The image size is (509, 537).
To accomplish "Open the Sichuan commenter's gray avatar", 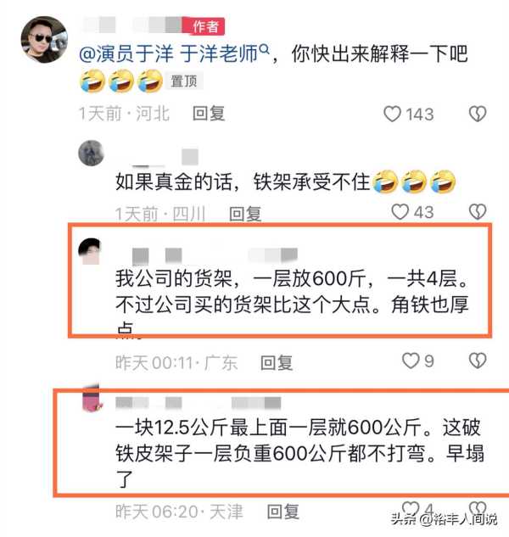I will coord(91,153).
